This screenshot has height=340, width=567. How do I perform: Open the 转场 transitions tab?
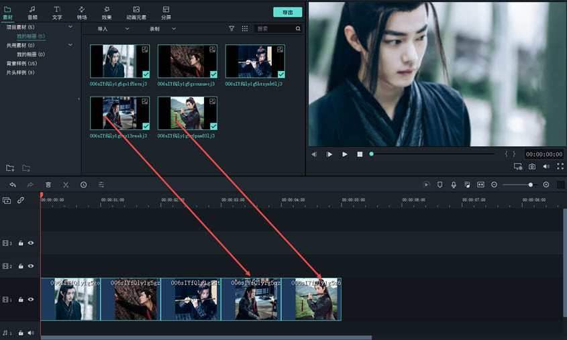(82, 13)
